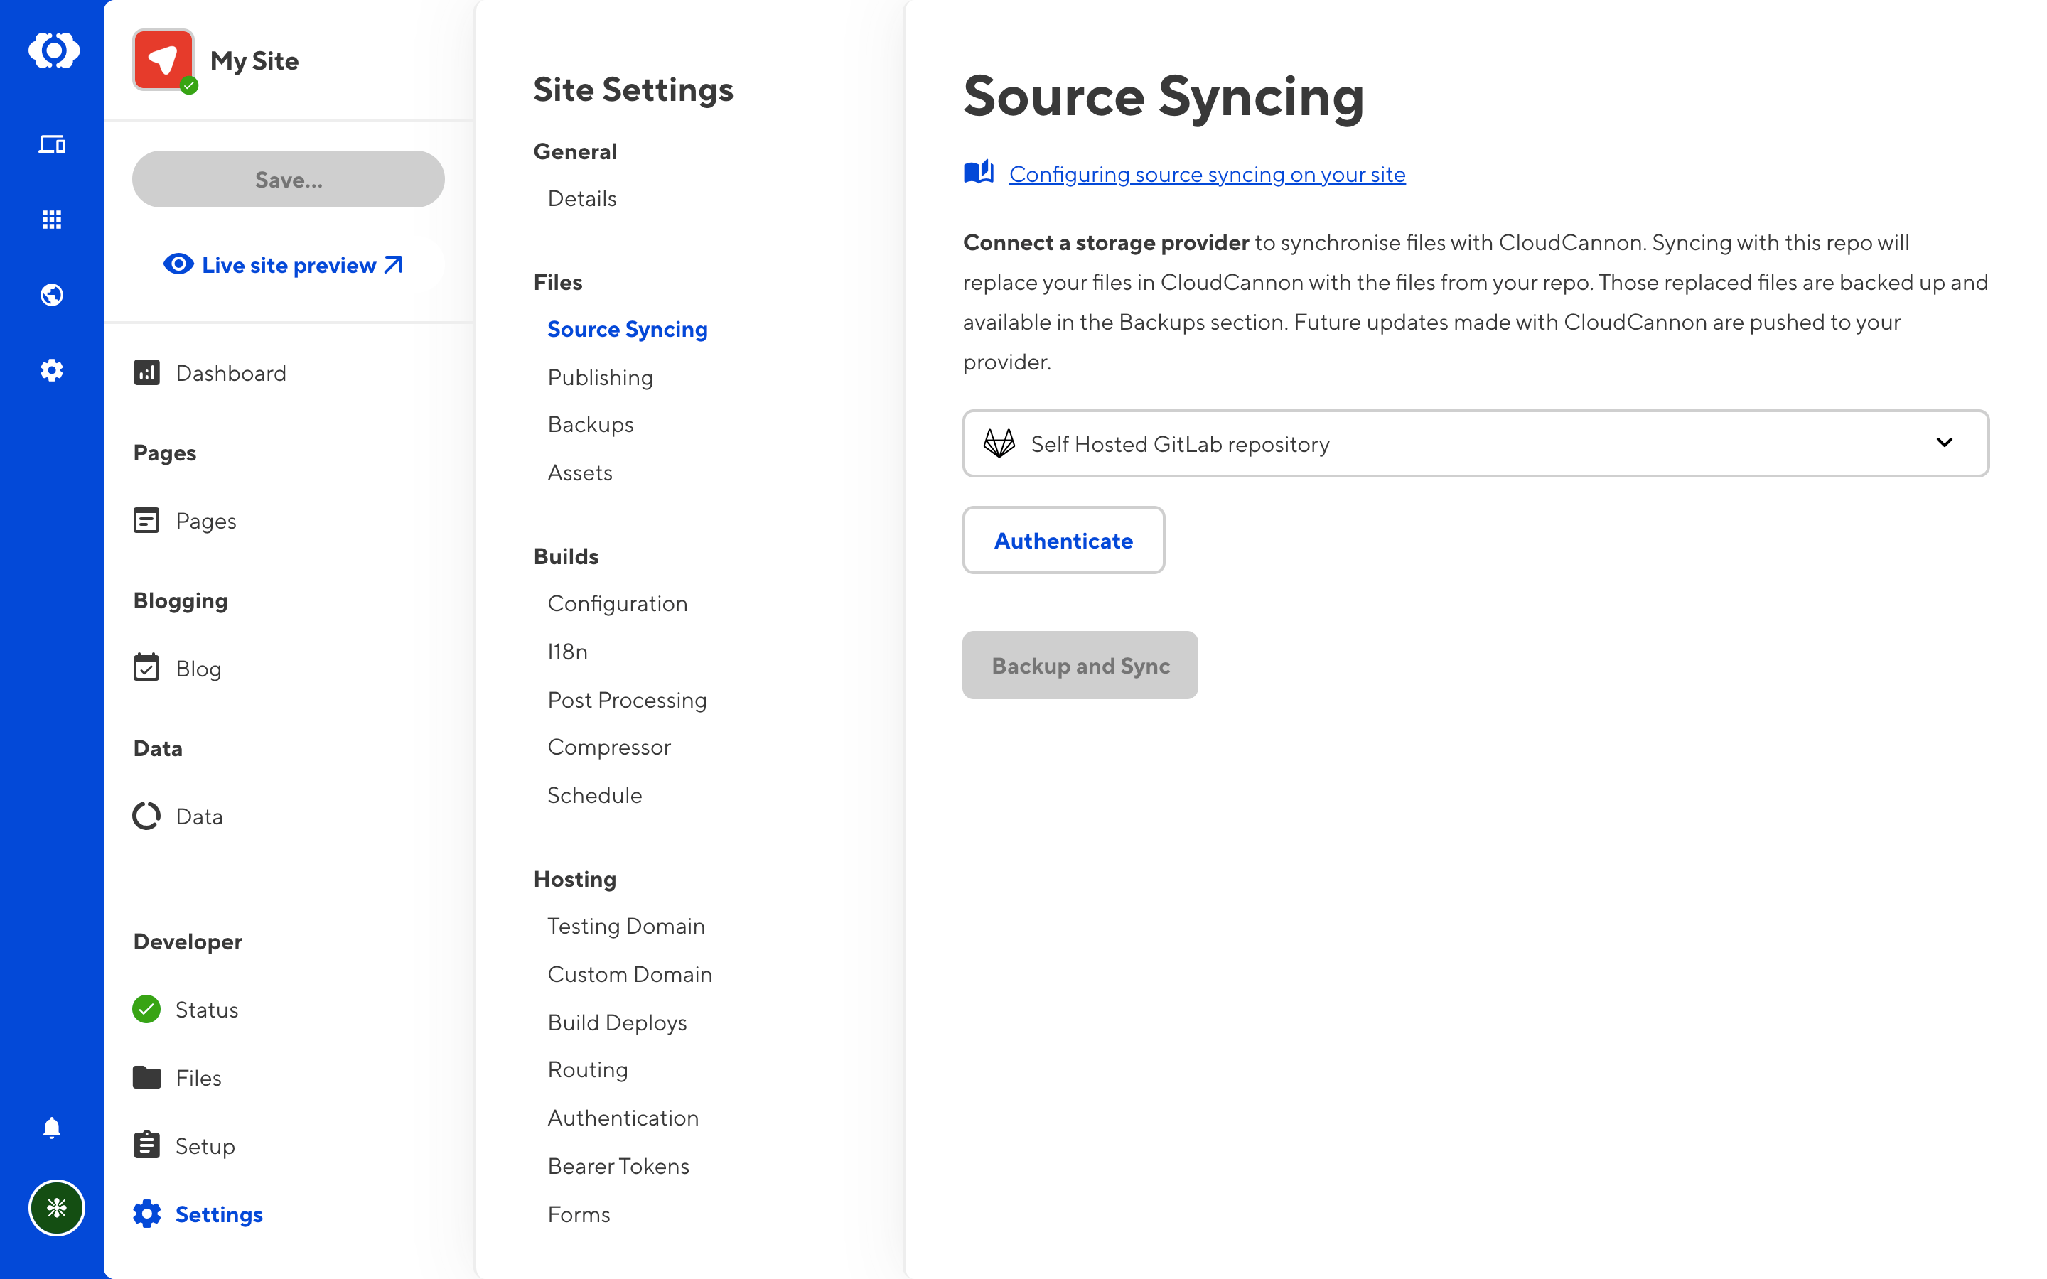Click the CloudCannon logo icon
2047x1279 pixels.
53,50
